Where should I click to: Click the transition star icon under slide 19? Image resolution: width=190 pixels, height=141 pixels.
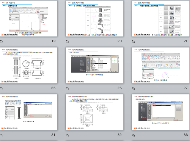[x=1, y=42]
